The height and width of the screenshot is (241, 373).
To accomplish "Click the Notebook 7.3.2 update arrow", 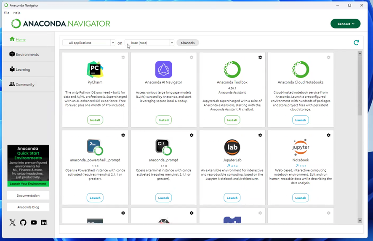I will click(297, 166).
